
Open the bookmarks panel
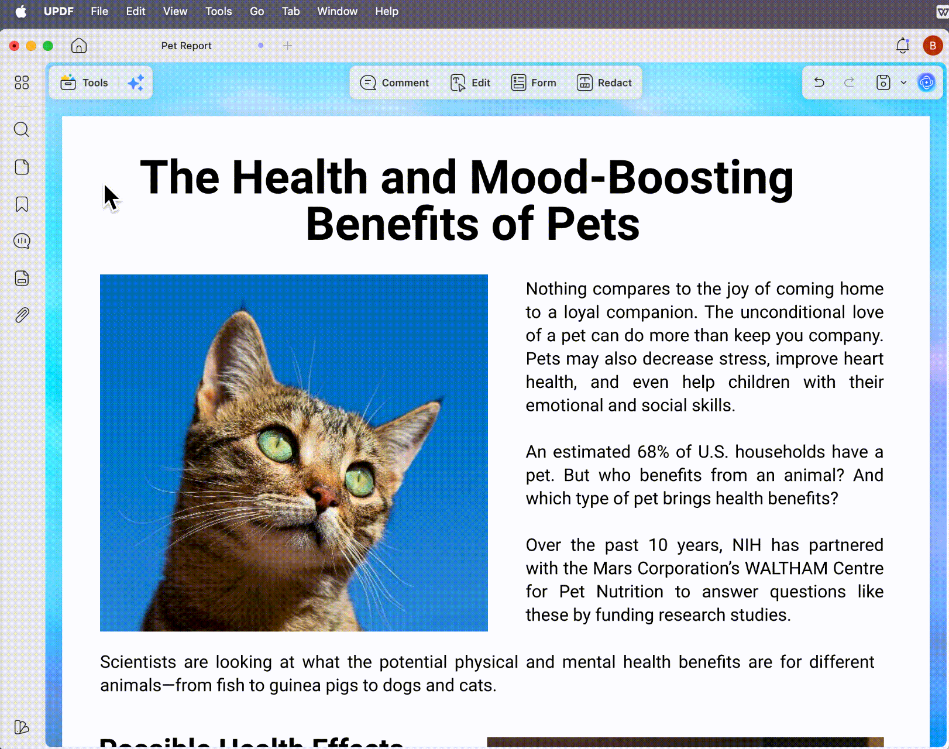(22, 204)
